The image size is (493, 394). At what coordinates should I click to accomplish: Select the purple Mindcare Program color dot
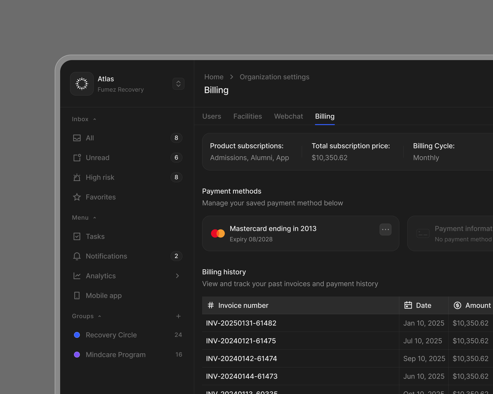click(x=77, y=355)
